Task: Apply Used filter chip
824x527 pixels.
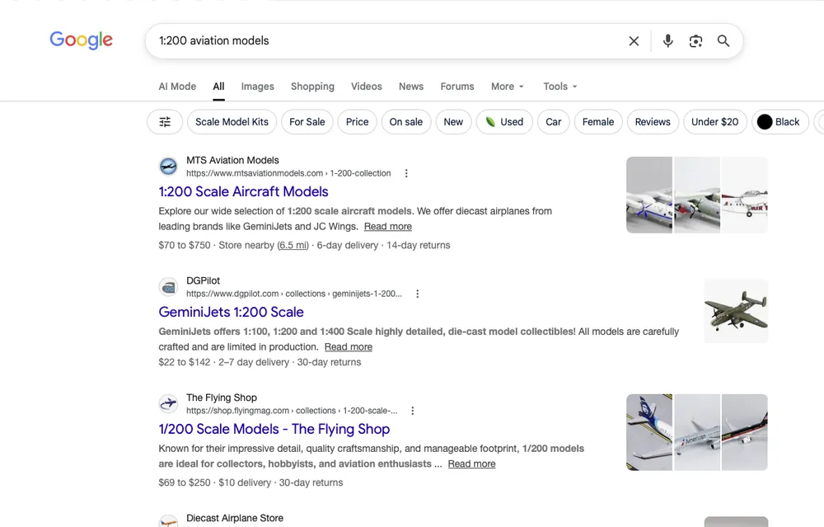Action: [504, 122]
